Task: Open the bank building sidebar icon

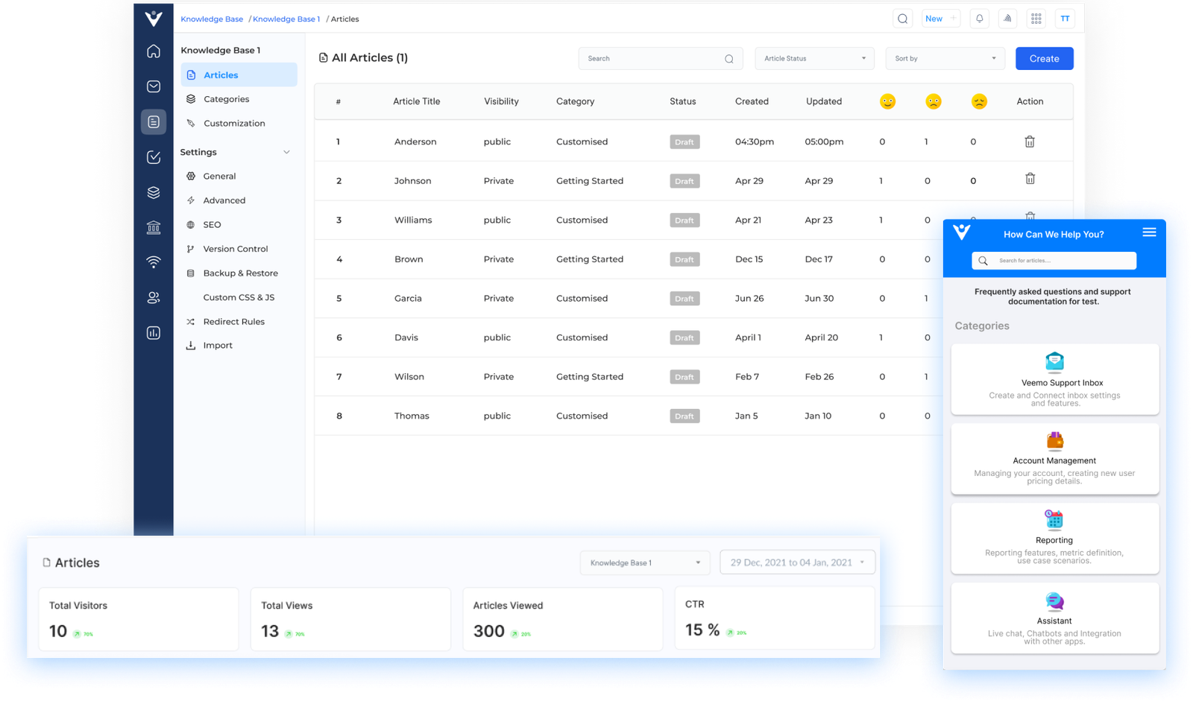Action: [x=154, y=227]
